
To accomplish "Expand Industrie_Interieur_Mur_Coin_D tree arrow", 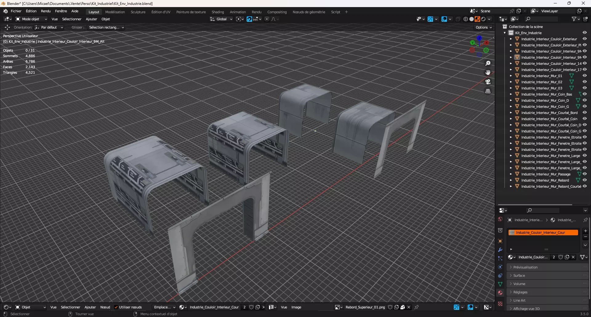I will point(511,100).
